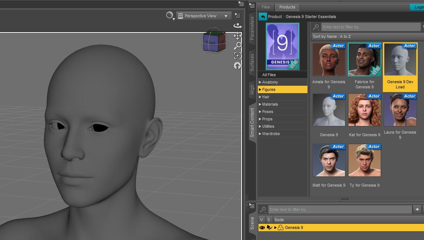424x240 pixels.
Task: Switch to the Files tab
Action: [266, 7]
